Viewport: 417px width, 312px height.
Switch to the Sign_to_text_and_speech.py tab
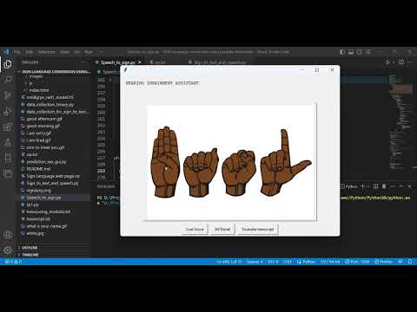click(x=219, y=62)
